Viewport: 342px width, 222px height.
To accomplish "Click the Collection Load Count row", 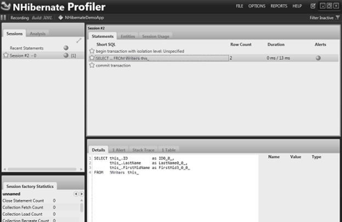I will tap(41, 214).
